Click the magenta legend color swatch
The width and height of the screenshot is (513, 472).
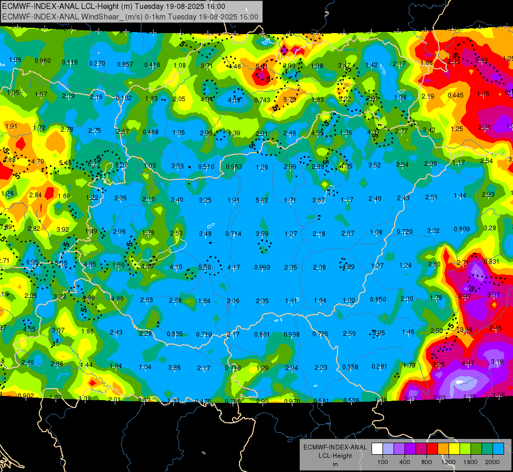point(421,449)
